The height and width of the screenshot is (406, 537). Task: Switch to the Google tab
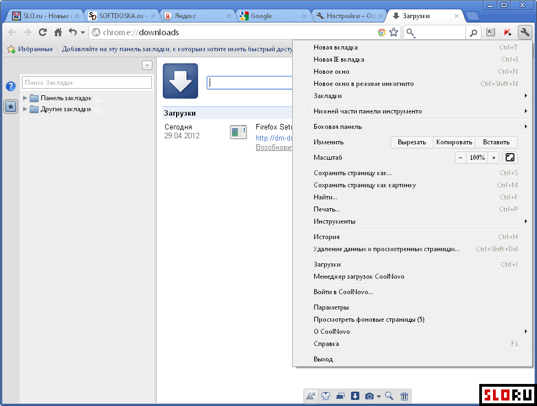point(273,16)
